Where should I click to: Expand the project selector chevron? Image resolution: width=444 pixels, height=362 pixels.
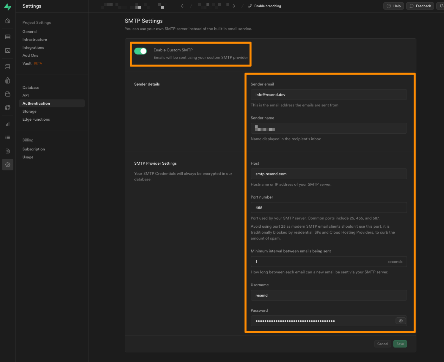(x=234, y=6)
